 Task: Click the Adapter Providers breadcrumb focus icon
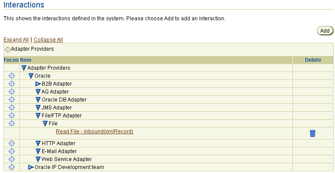click(x=8, y=49)
